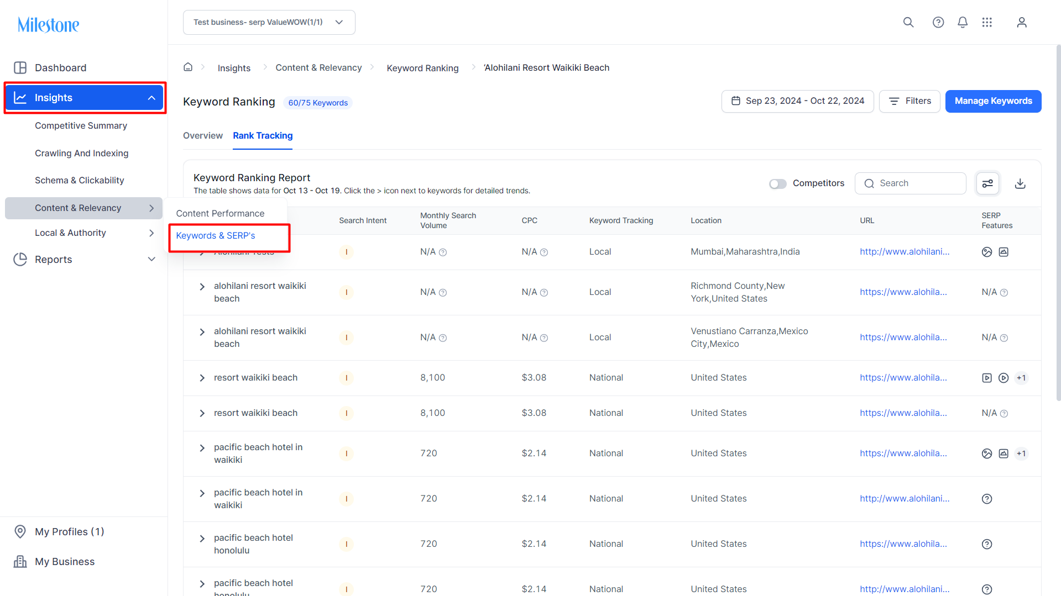Click SERP features icon in Mumbai row
Screen dimensions: 1061x596
[987, 252]
